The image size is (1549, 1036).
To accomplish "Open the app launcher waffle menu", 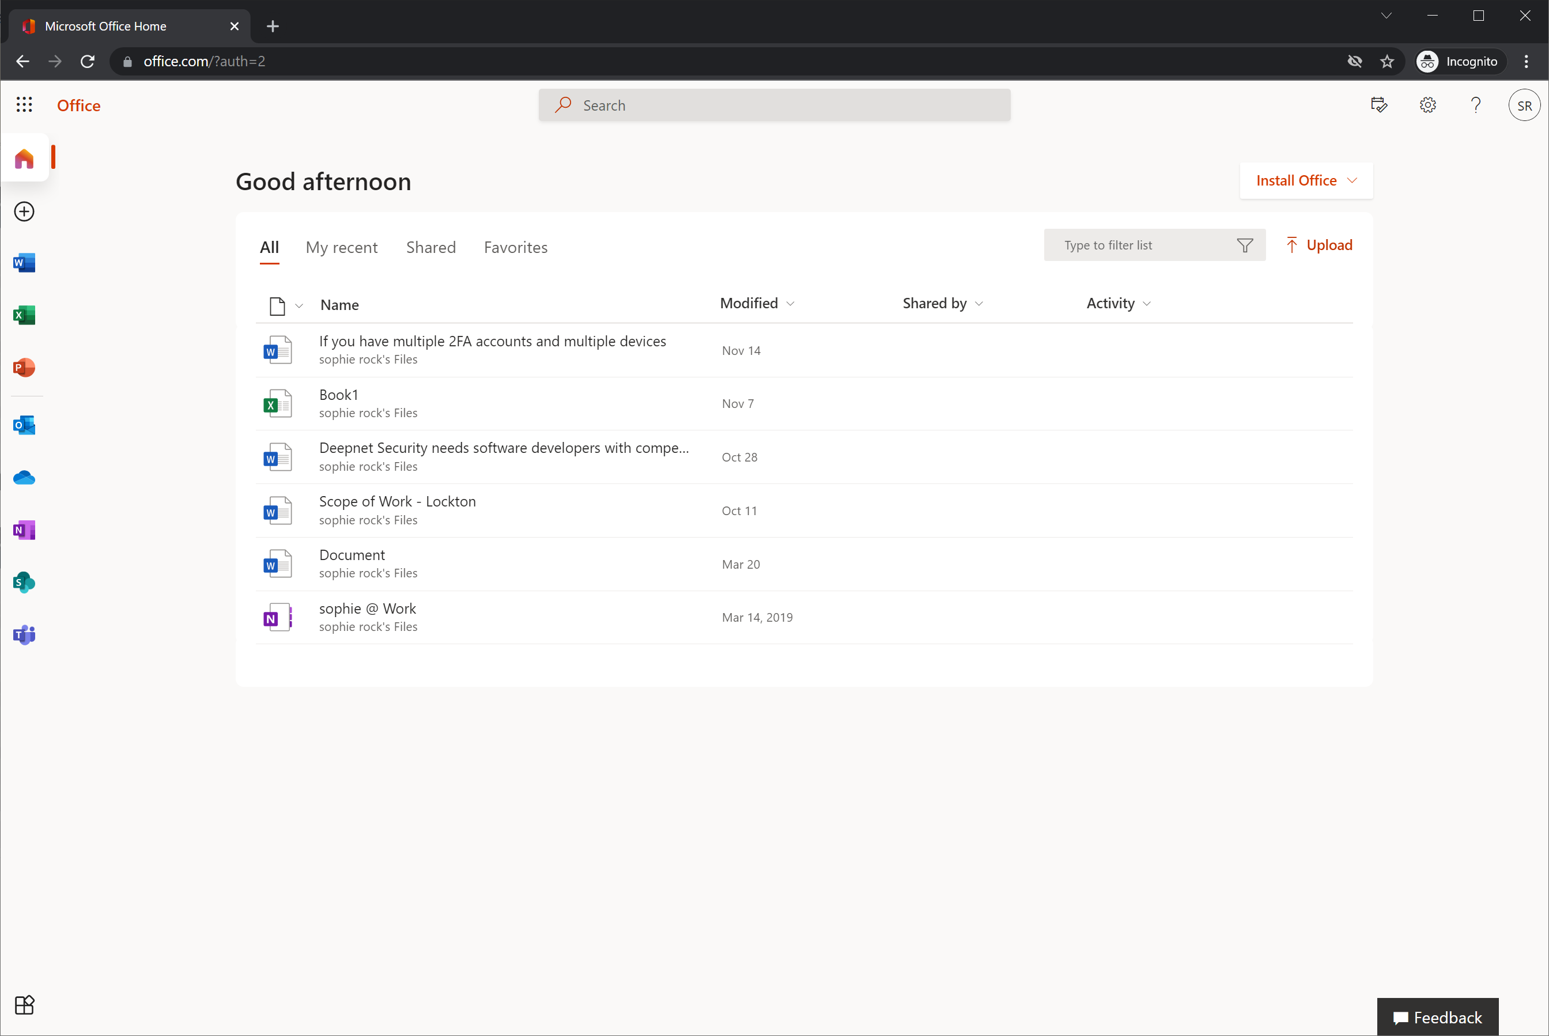I will pyautogui.click(x=24, y=104).
